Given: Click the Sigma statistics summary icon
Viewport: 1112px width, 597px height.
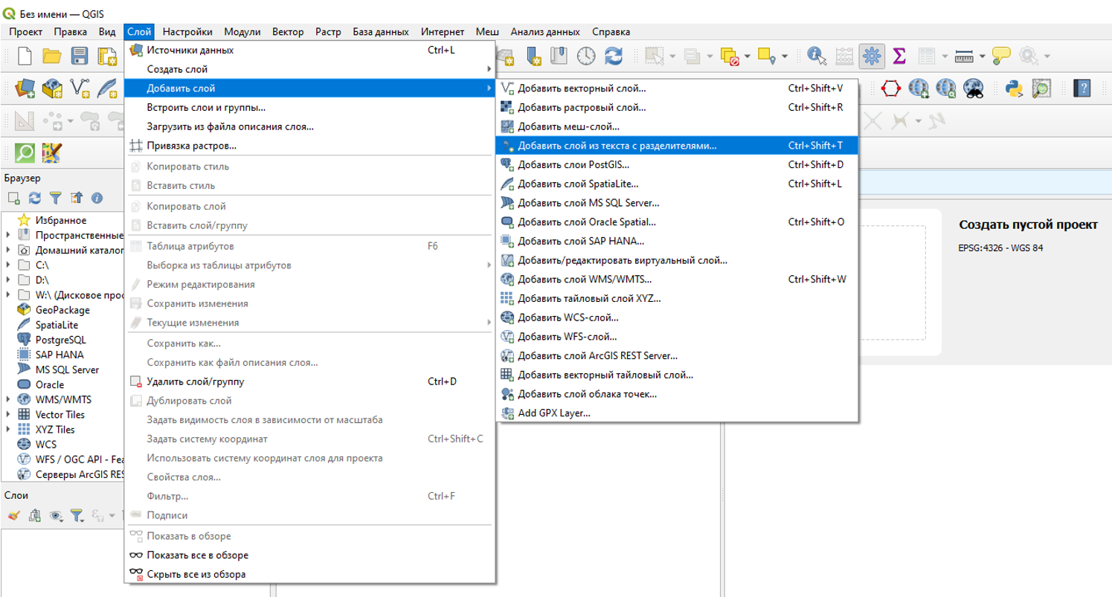Looking at the screenshot, I should click(x=899, y=57).
